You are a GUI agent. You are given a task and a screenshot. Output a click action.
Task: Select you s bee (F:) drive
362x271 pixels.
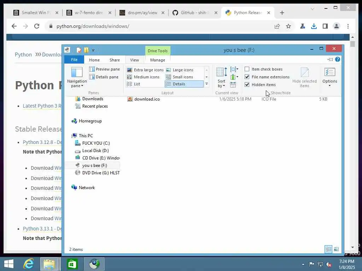point(94,165)
